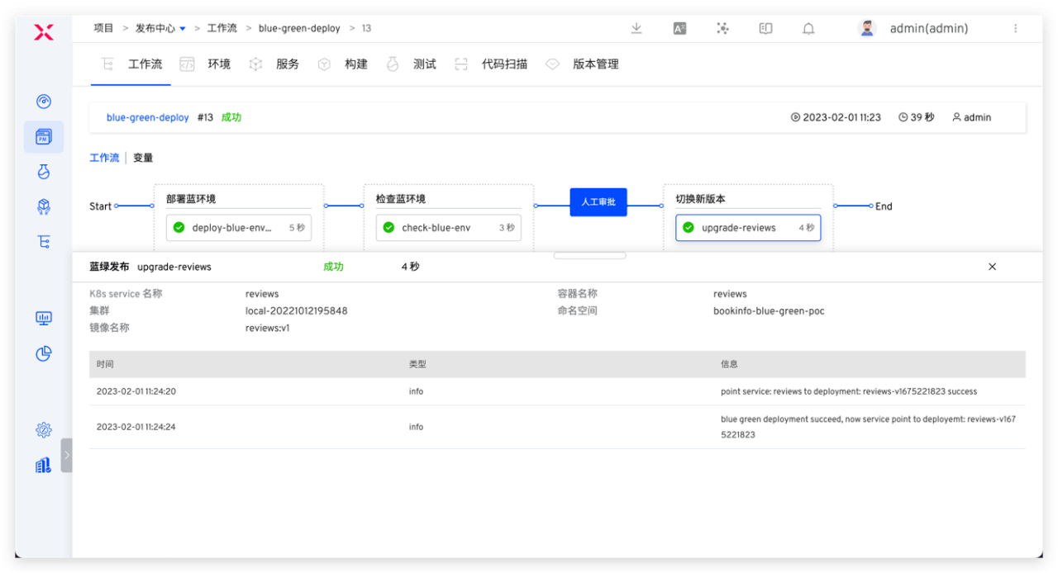The height and width of the screenshot is (573, 1058).
Task: Open the documentation book icon
Action: point(765,28)
